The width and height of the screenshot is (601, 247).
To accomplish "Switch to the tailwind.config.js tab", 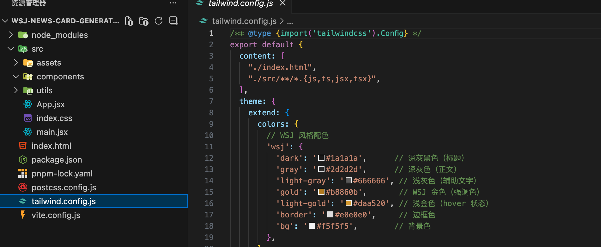I will (x=240, y=3).
